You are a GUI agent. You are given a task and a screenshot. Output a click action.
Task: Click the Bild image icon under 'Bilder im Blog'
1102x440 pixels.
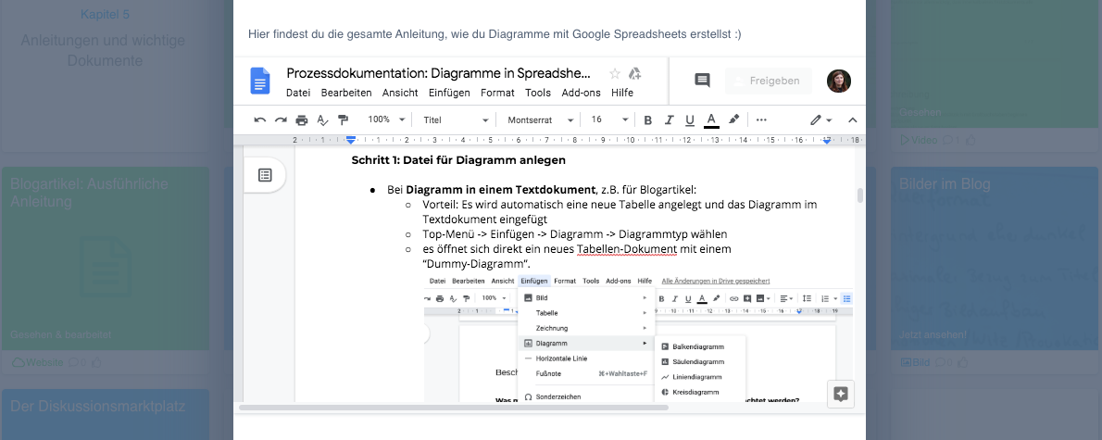coord(907,363)
